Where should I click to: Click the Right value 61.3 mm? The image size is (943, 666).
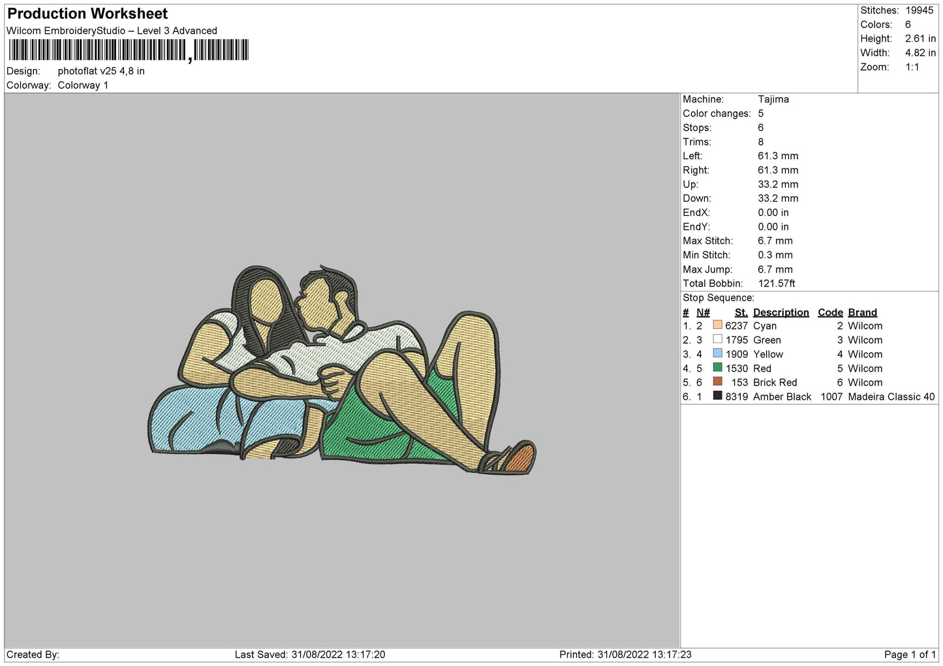(778, 170)
